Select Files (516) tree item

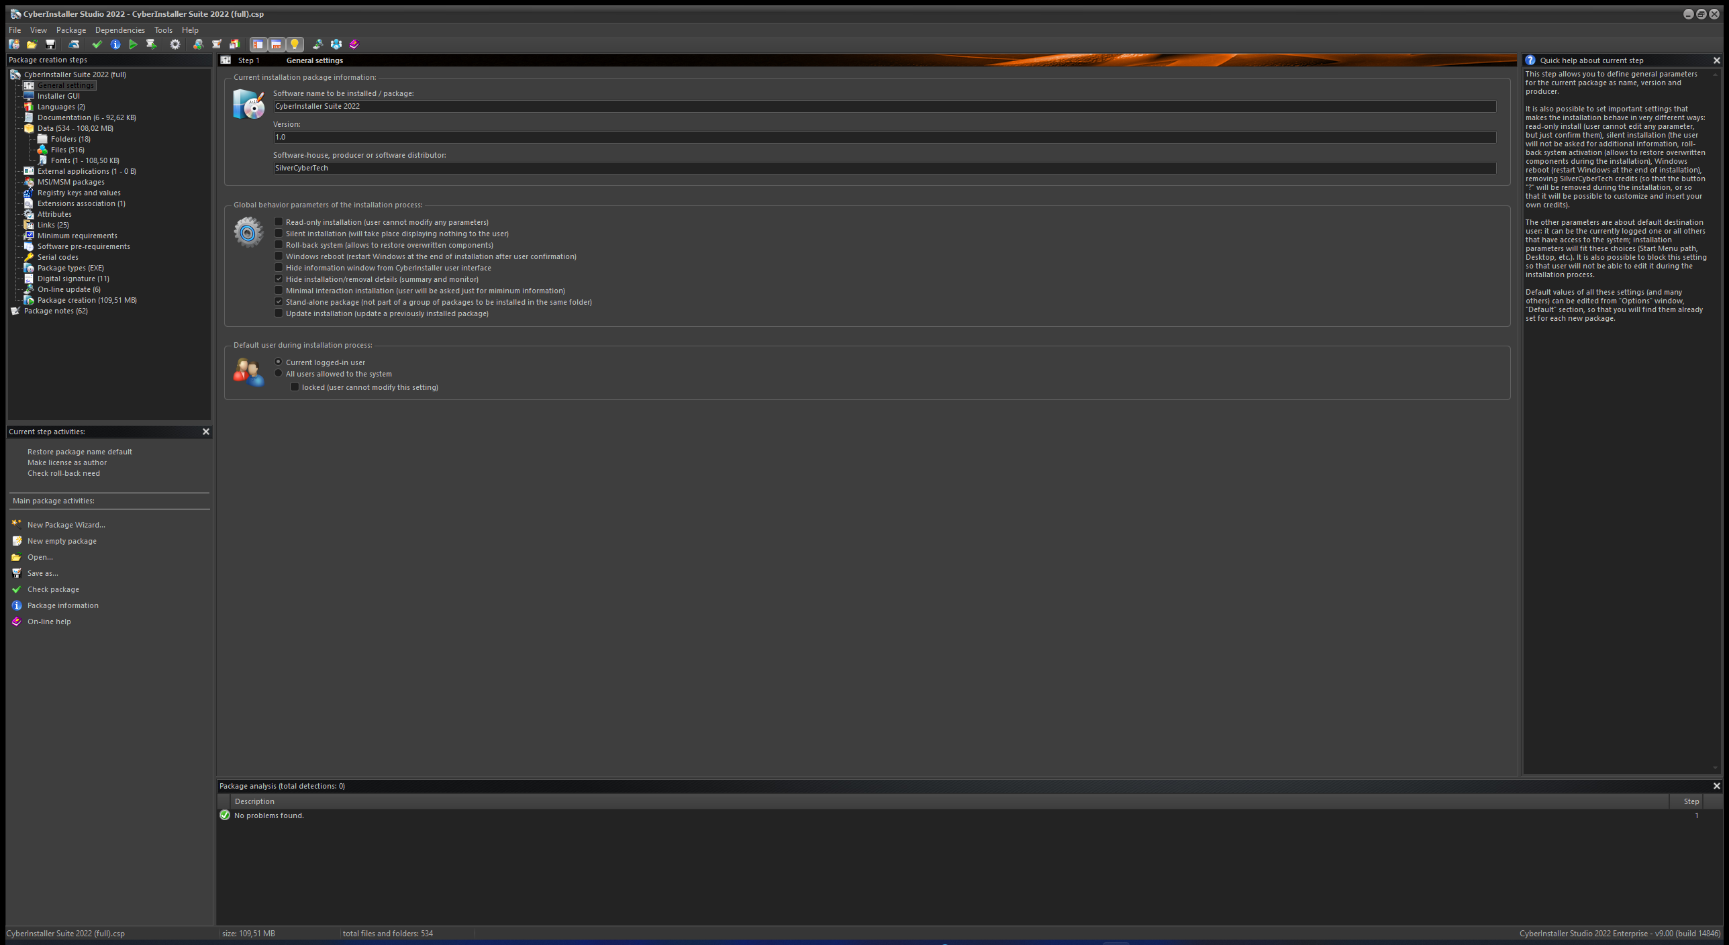[x=68, y=150]
